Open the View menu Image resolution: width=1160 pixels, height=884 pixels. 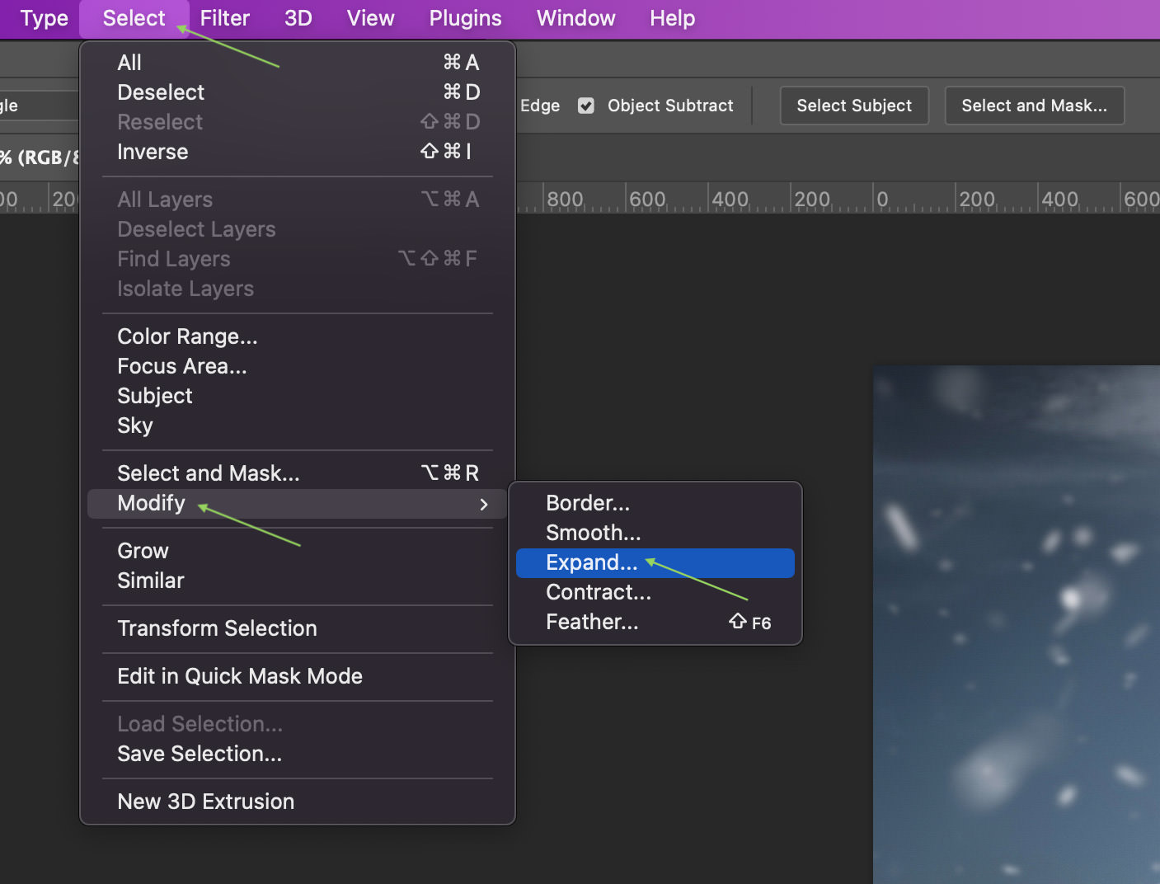click(369, 18)
